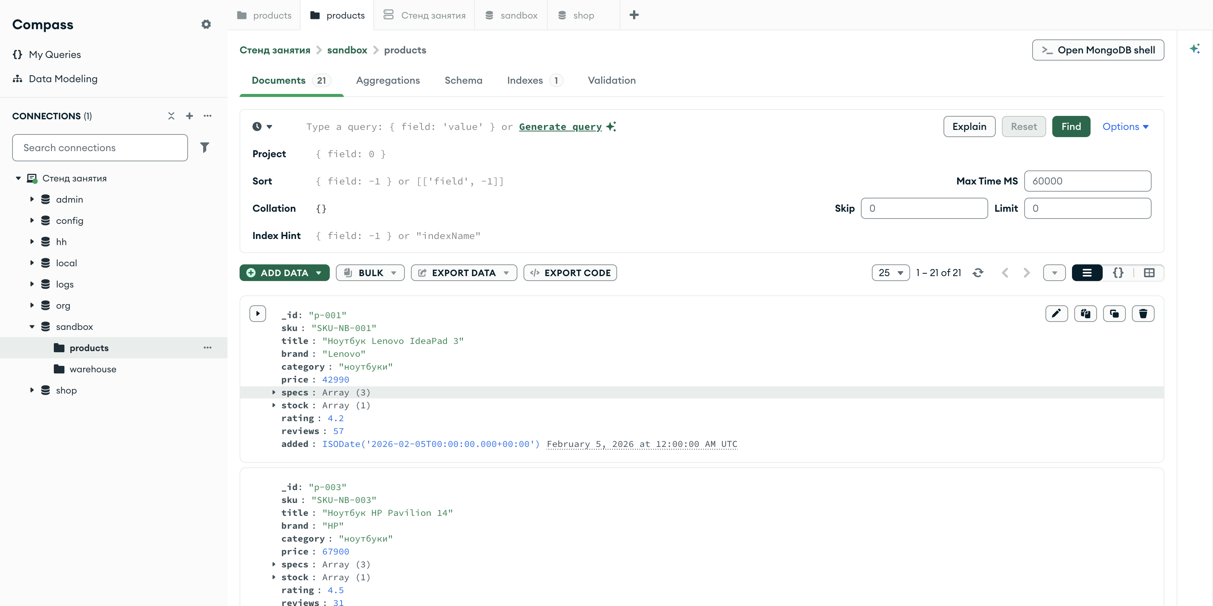This screenshot has width=1213, height=606.
Task: Switch to Schema tab
Action: [x=463, y=80]
